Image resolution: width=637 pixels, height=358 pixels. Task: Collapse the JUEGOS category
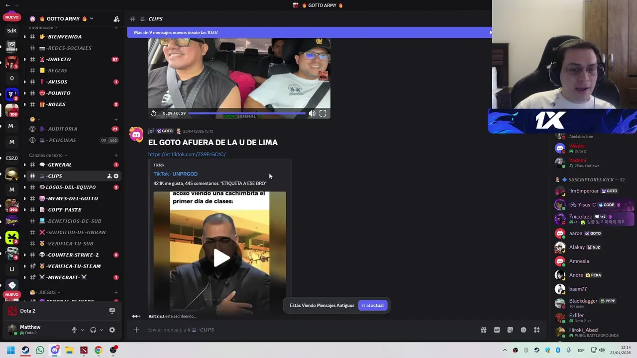click(x=45, y=292)
